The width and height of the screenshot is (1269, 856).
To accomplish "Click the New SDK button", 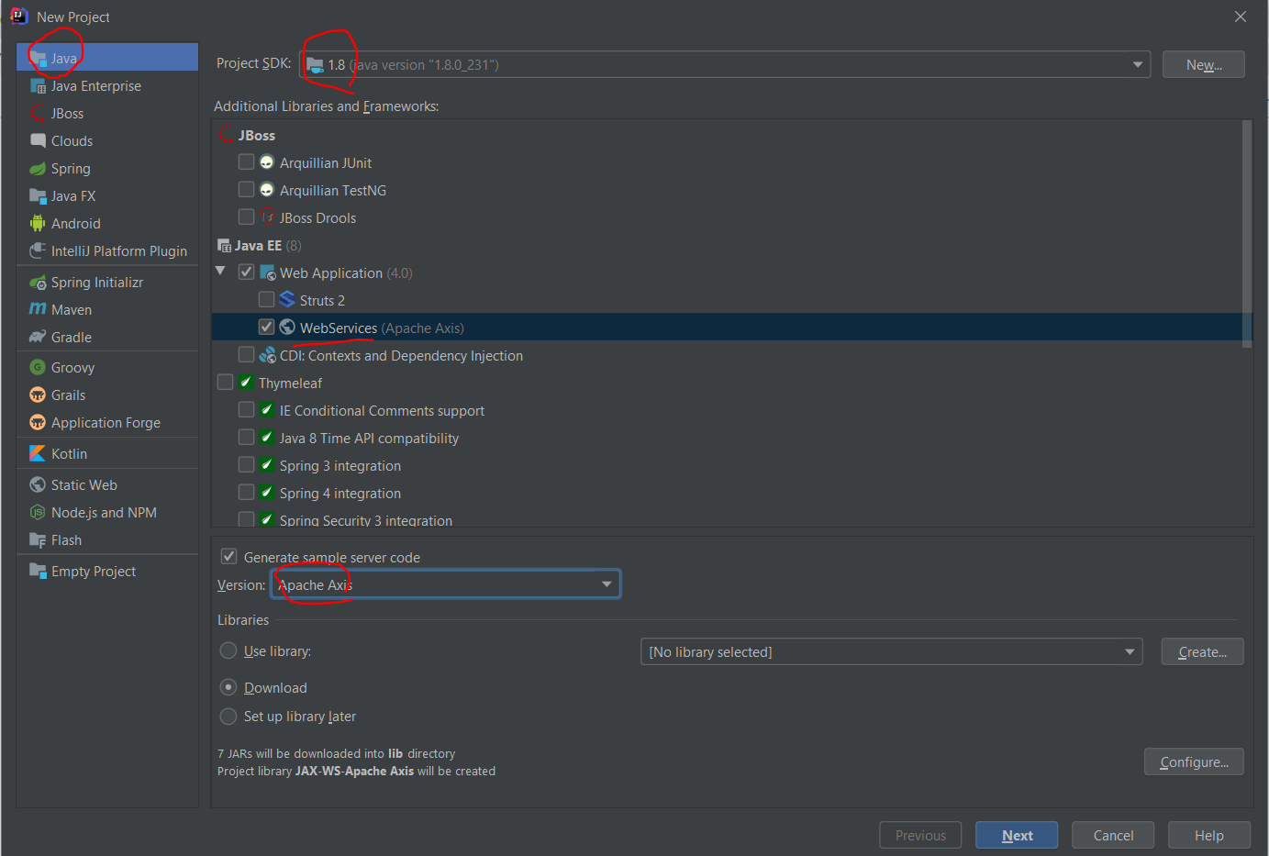I will pyautogui.click(x=1204, y=64).
